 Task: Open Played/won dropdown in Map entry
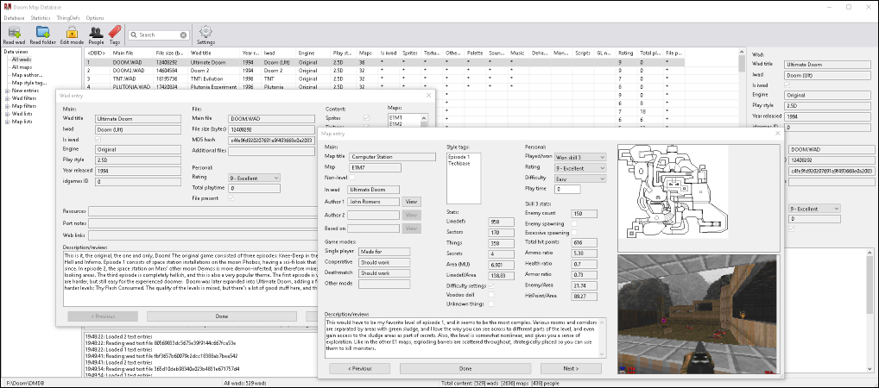pos(580,157)
